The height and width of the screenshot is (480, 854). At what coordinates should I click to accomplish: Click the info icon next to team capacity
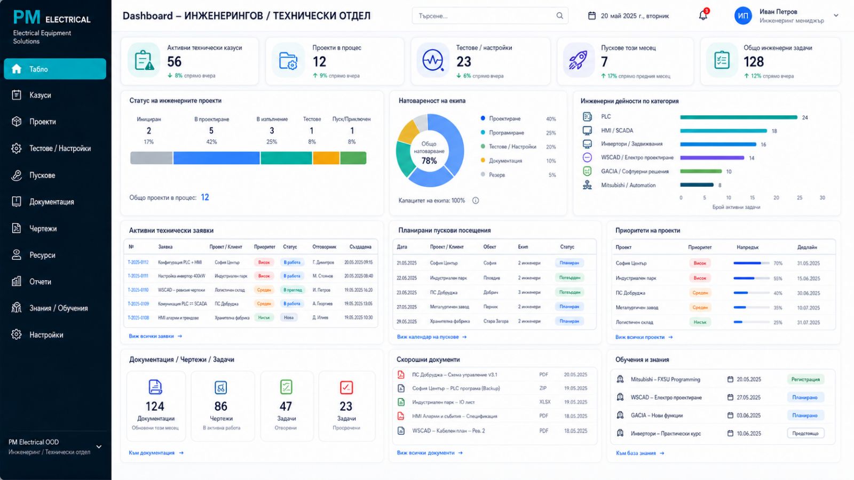(476, 201)
